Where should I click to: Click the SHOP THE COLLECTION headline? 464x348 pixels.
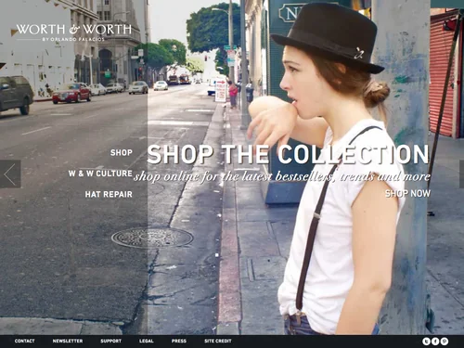[x=288, y=154]
